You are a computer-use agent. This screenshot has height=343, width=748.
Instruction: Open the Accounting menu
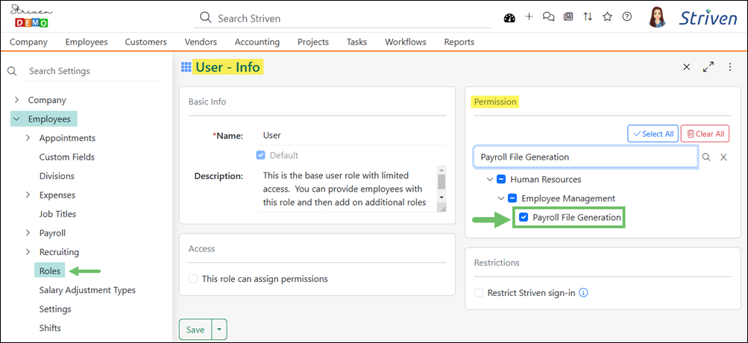(257, 42)
